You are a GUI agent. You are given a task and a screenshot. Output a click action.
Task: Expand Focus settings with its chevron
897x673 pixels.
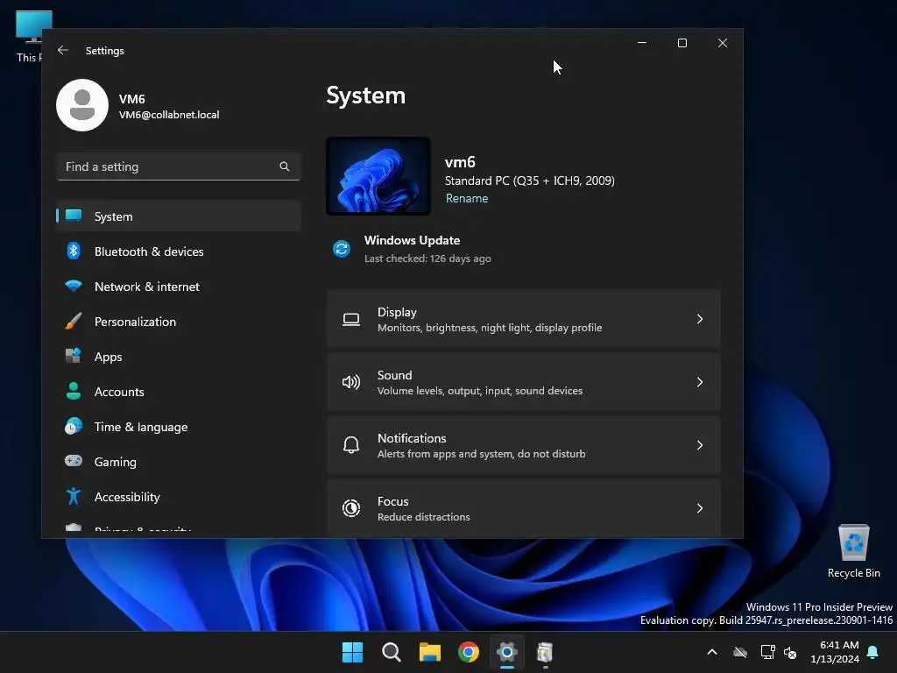tap(700, 507)
